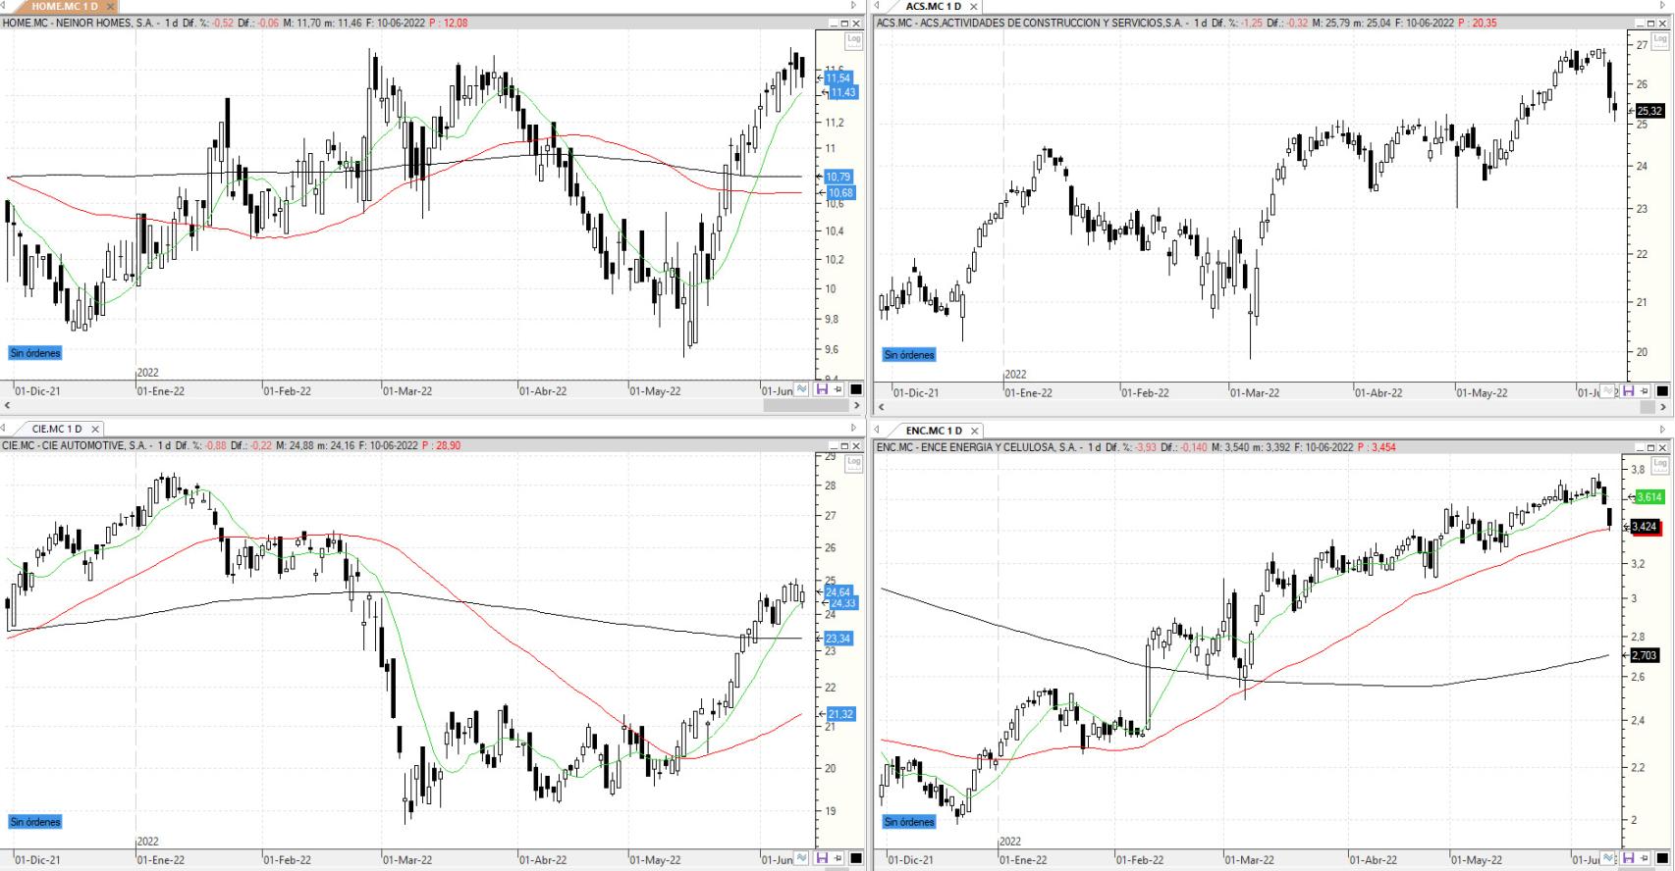This screenshot has height=871, width=1675.
Task: Click the zigzag indicator icon in HOME.MC chart
Action: (x=802, y=389)
